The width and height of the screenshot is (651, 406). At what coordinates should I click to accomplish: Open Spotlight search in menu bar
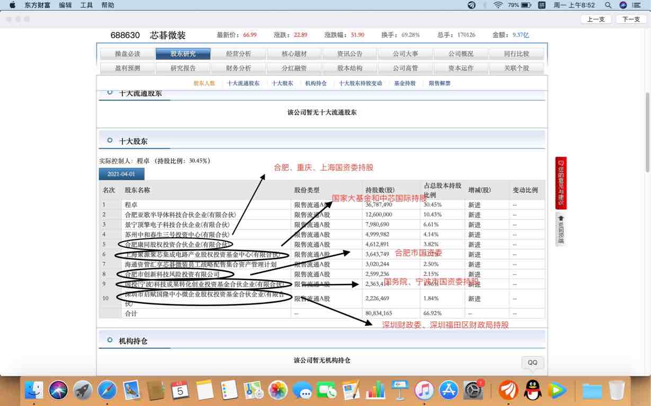(609, 5)
